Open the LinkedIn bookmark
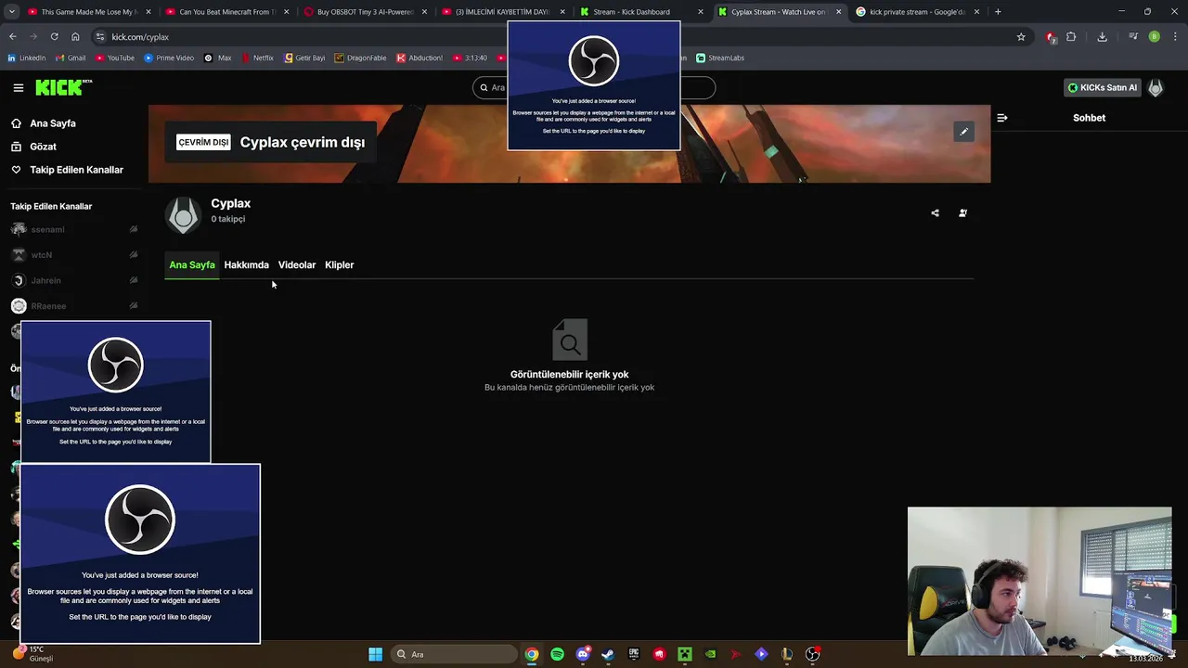Screen dimensions: 1188x668 click(26, 58)
